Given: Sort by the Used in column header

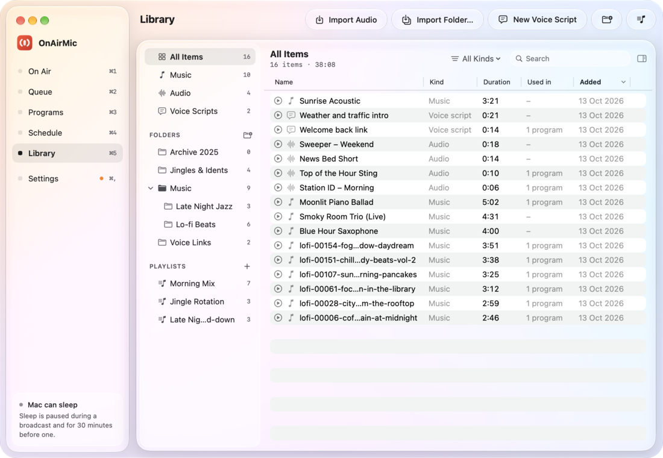Looking at the screenshot, I should pos(539,82).
